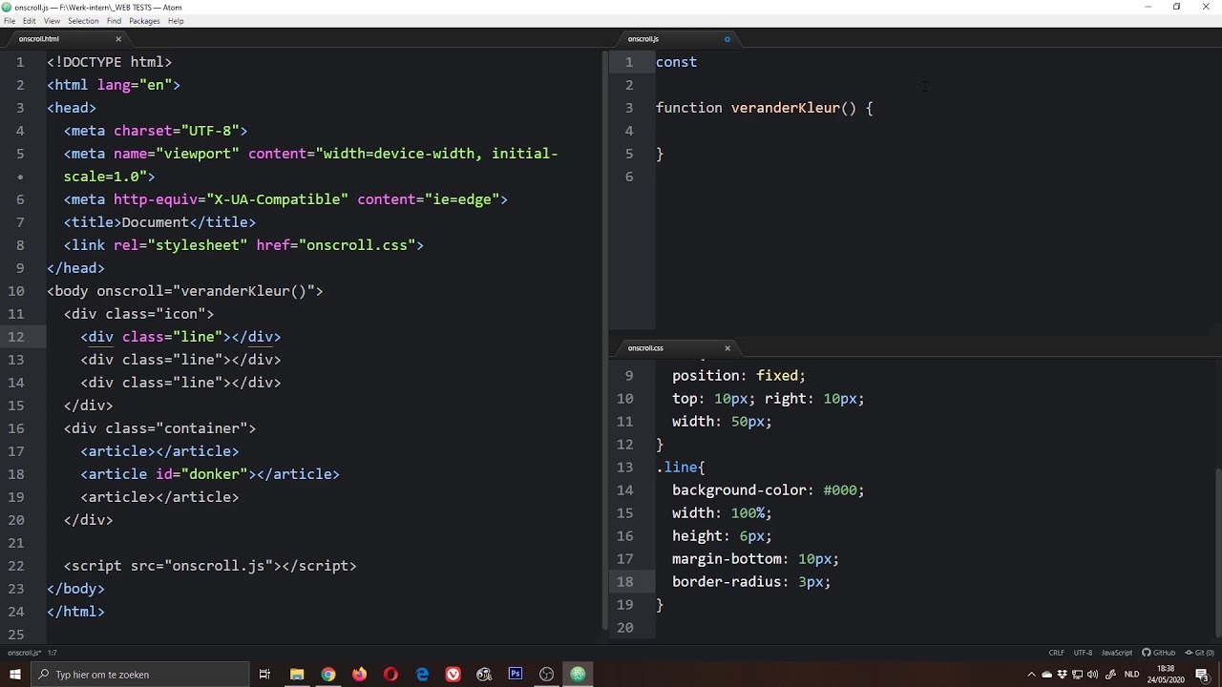
Task: Click the modified dot on onscroll.js tab
Action: 727,39
